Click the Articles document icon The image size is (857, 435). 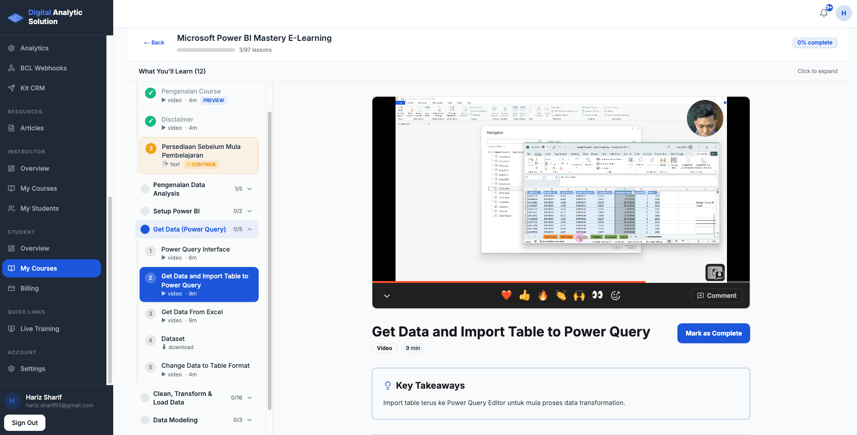(11, 128)
